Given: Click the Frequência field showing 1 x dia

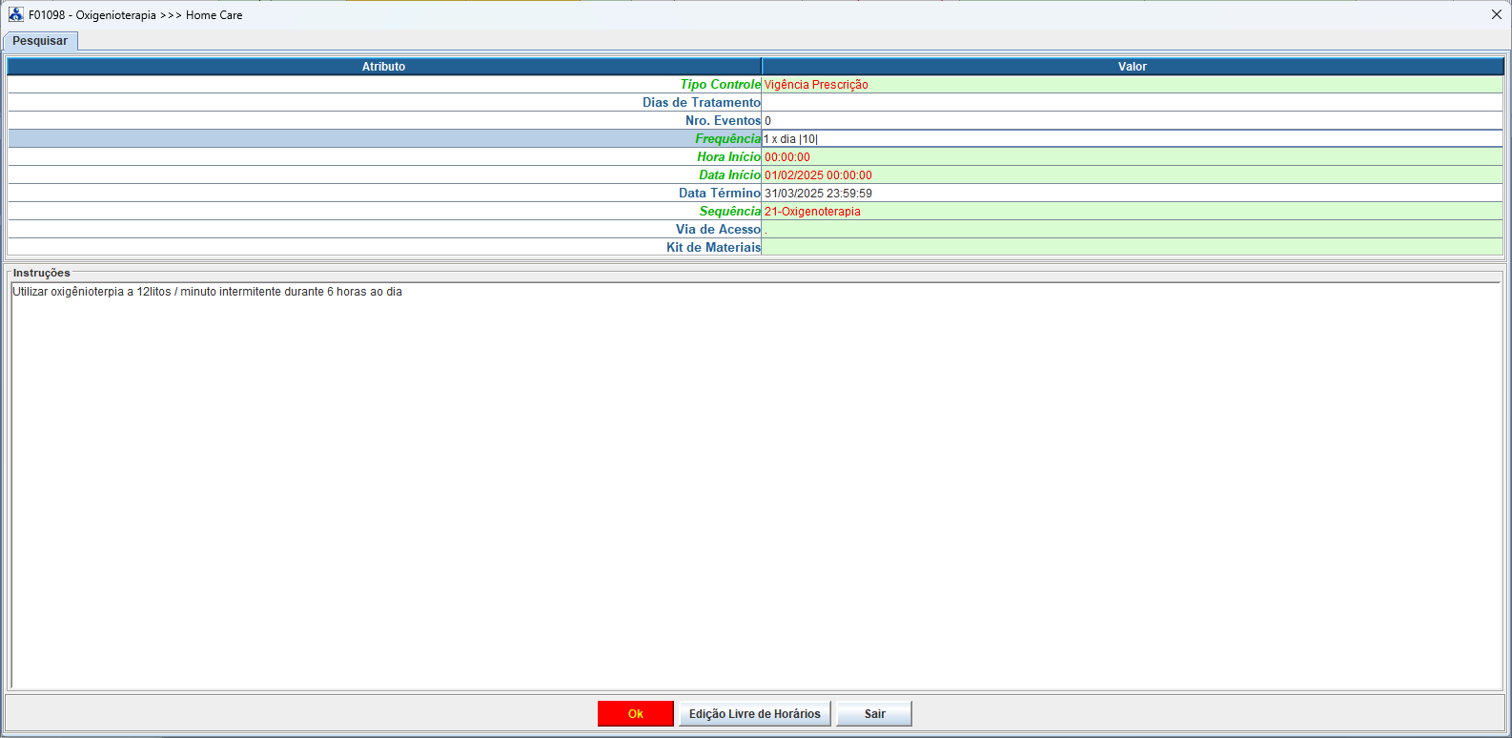Looking at the screenshot, I should 1132,139.
